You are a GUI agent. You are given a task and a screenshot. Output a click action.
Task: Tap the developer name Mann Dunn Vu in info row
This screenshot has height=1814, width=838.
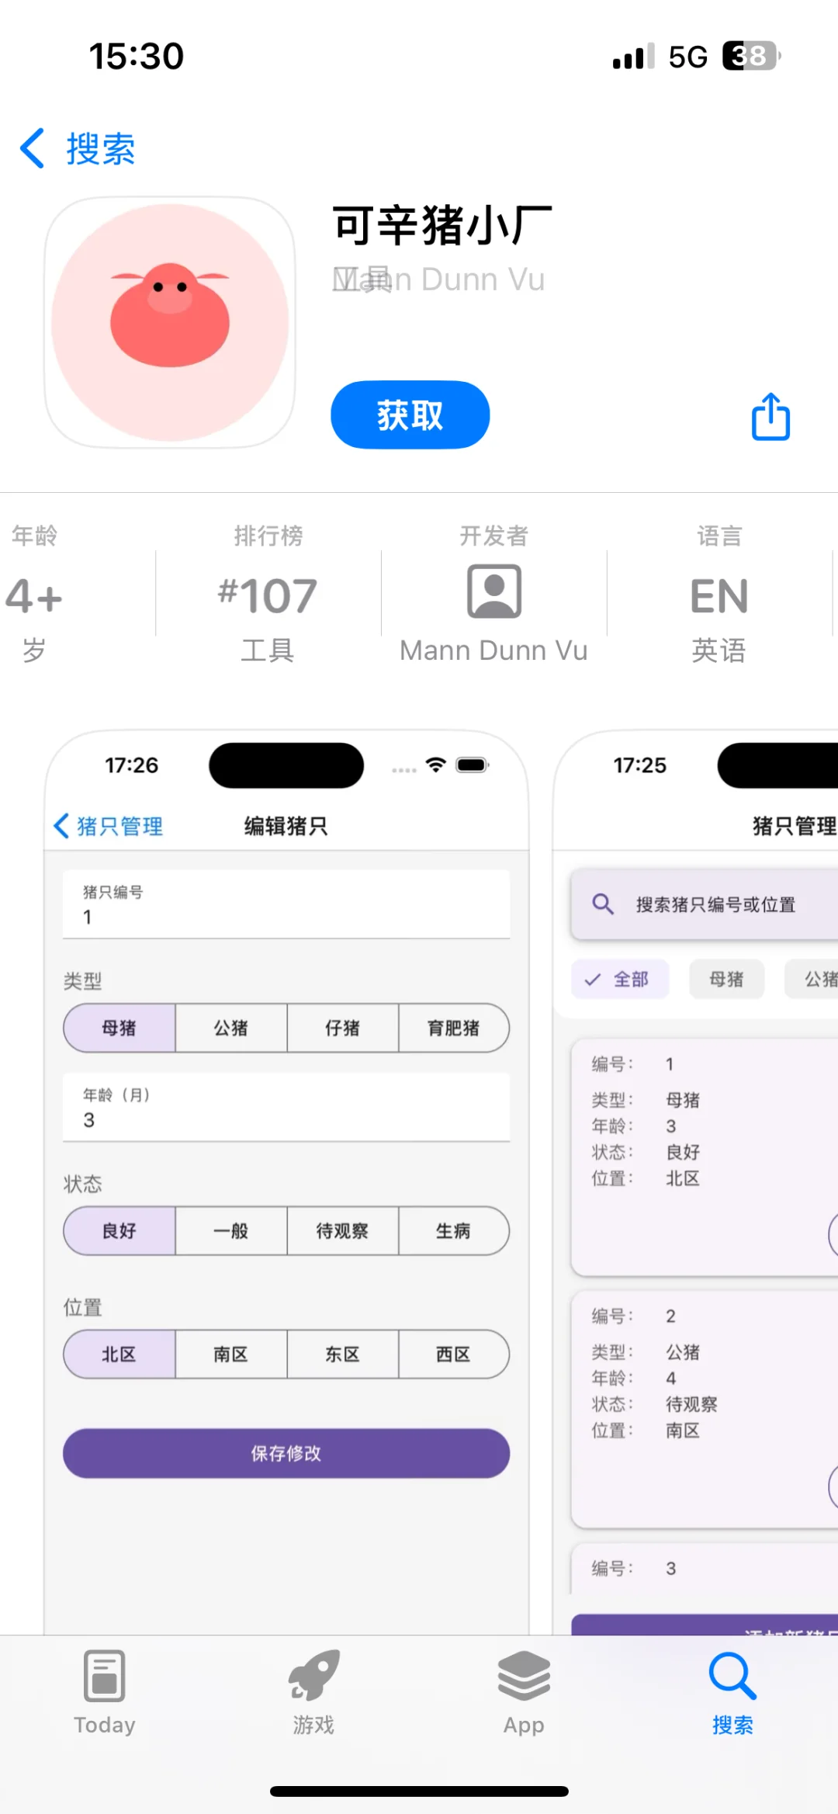[493, 650]
